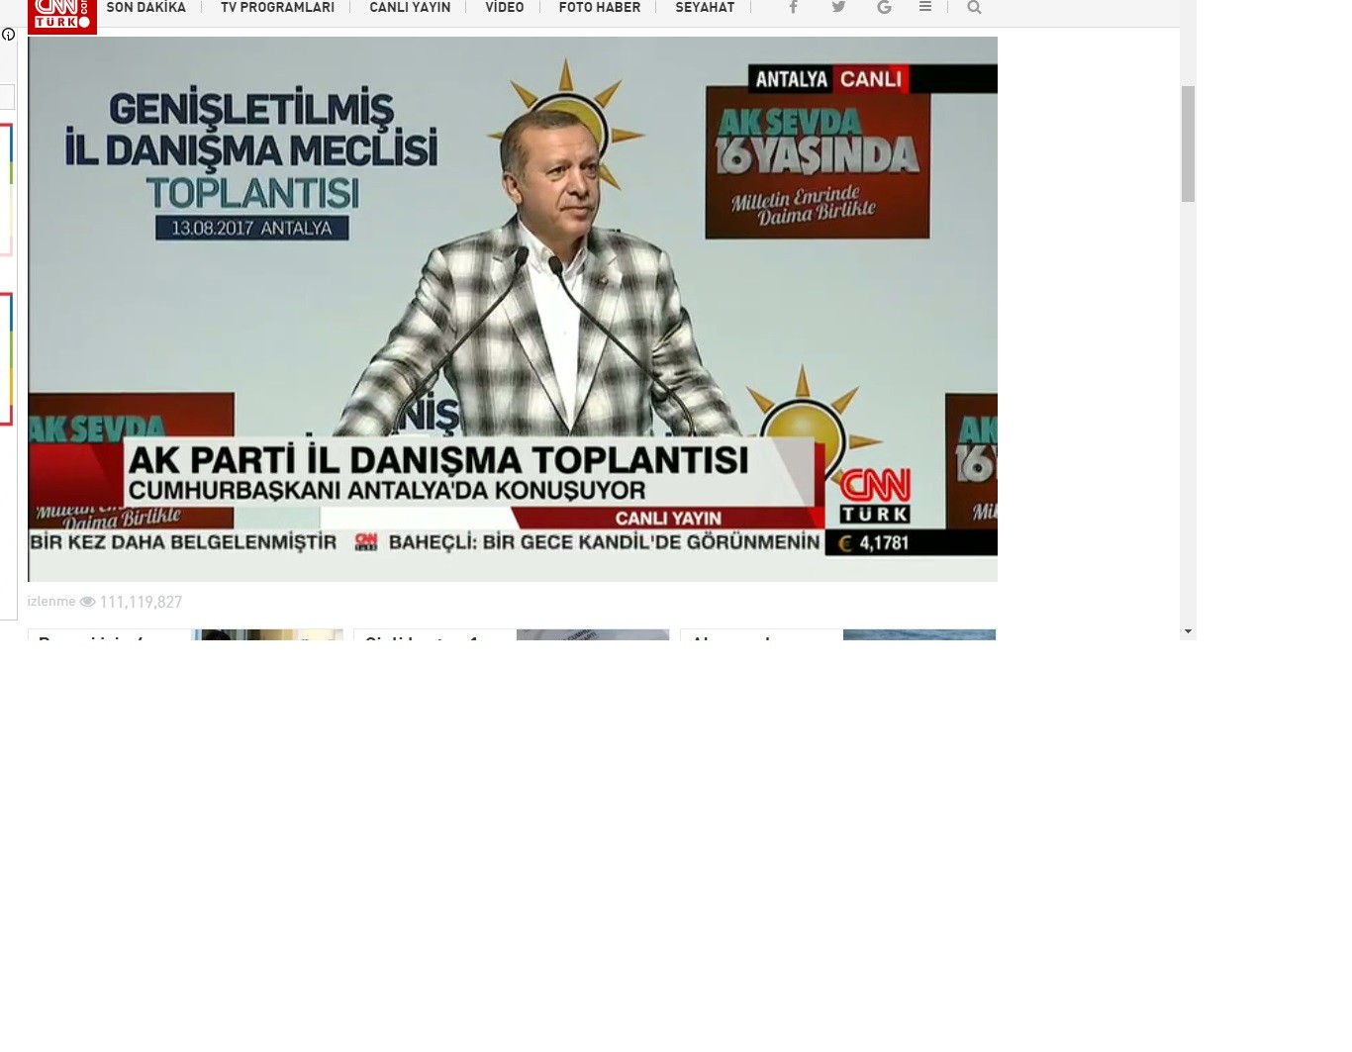Click the info icon at left edge
This screenshot has width=1352, height=1052.
(x=8, y=35)
